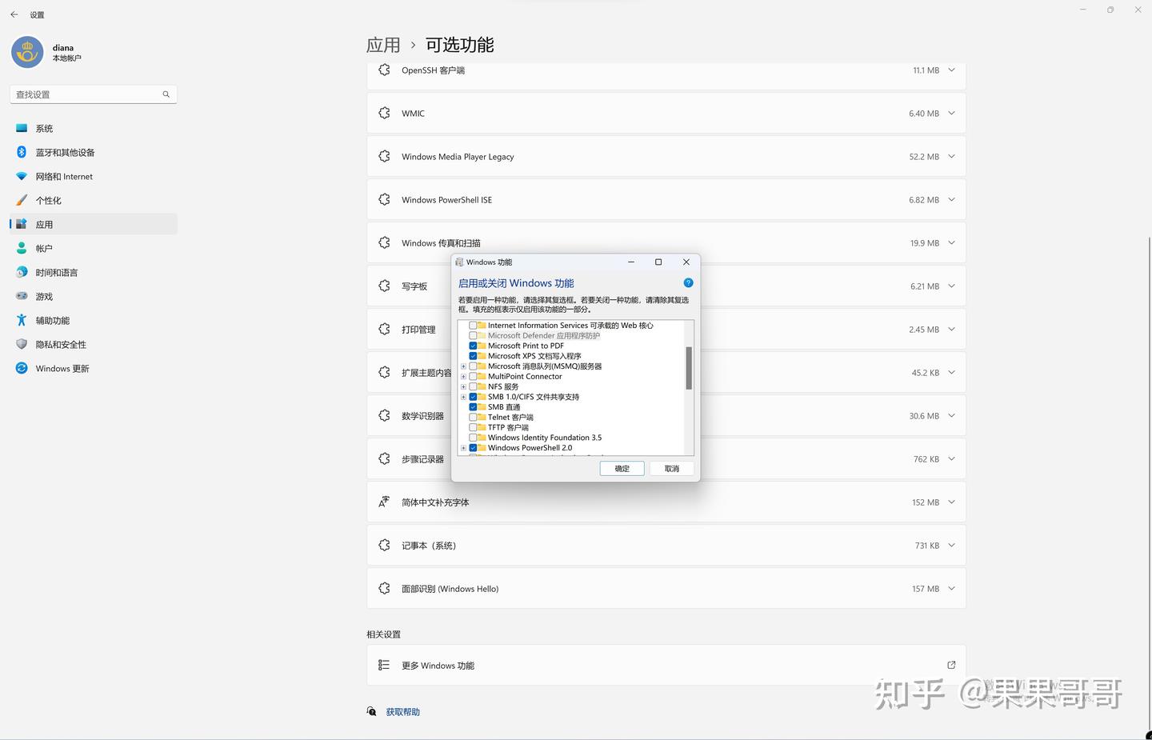The width and height of the screenshot is (1152, 740).
Task: Select 帐户 in the settings sidebar
Action: pyautogui.click(x=44, y=248)
